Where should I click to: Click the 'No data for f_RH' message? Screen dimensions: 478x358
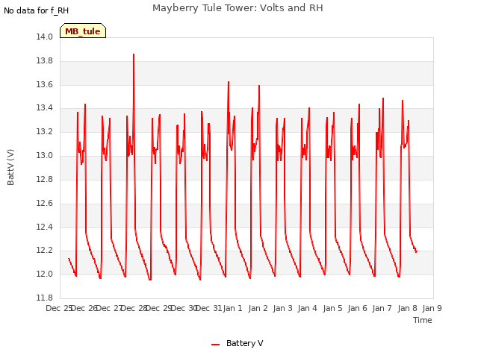point(37,10)
